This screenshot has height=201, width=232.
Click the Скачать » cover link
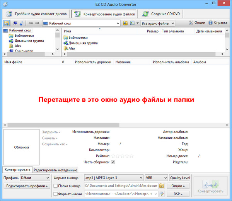(49, 138)
